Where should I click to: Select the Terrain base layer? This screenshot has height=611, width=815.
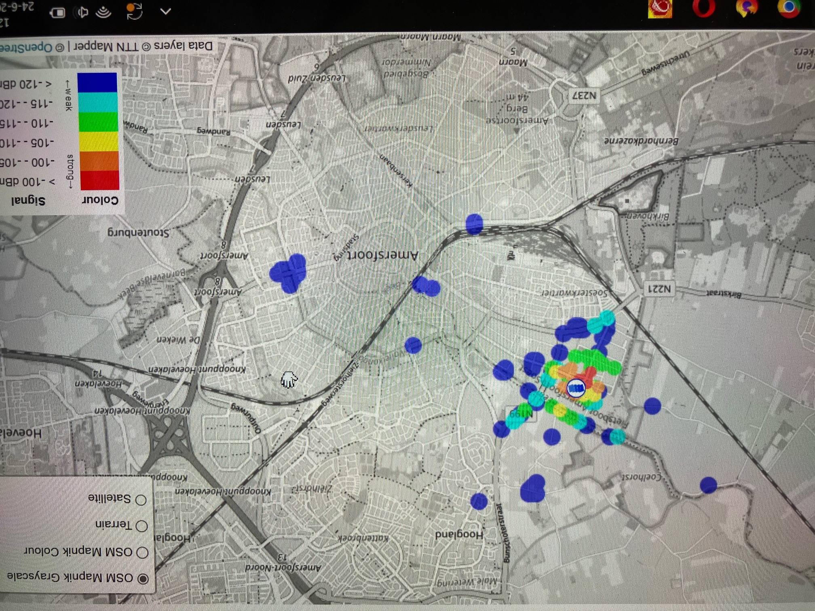tap(141, 526)
